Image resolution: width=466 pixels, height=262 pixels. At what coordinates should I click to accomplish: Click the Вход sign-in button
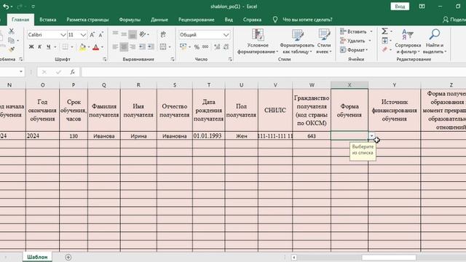pos(400,7)
